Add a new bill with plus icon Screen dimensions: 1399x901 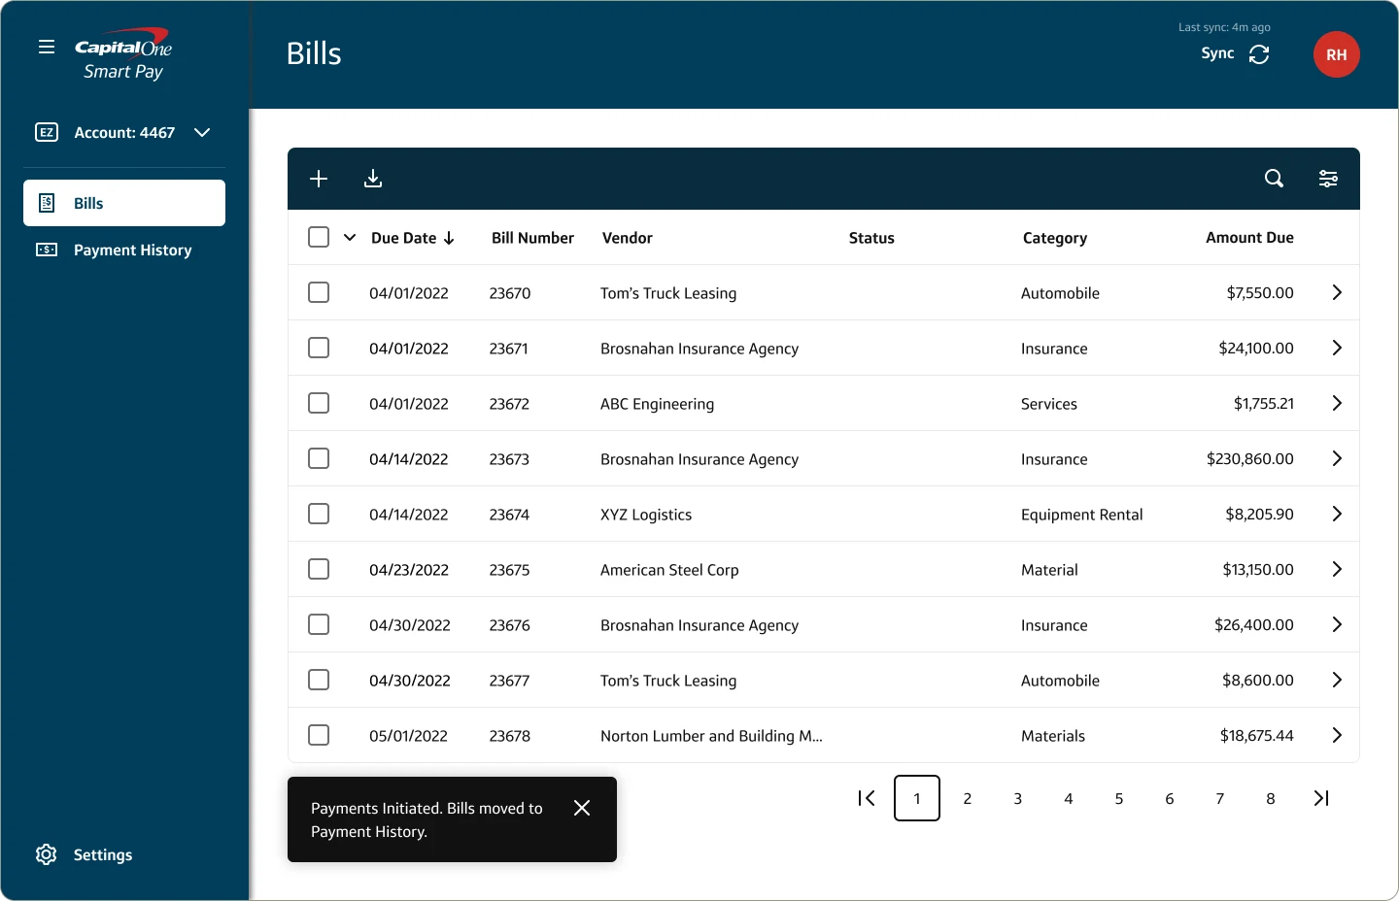[x=319, y=179]
